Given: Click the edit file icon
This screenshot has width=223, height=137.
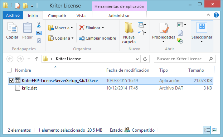Looking at the screenshot, I should click(180, 33).
